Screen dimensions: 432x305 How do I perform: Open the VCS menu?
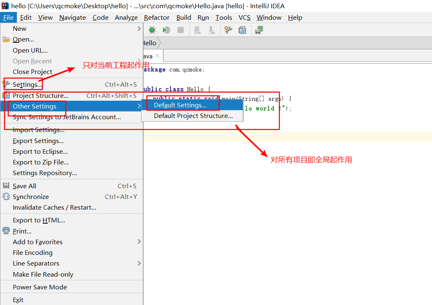tap(244, 18)
